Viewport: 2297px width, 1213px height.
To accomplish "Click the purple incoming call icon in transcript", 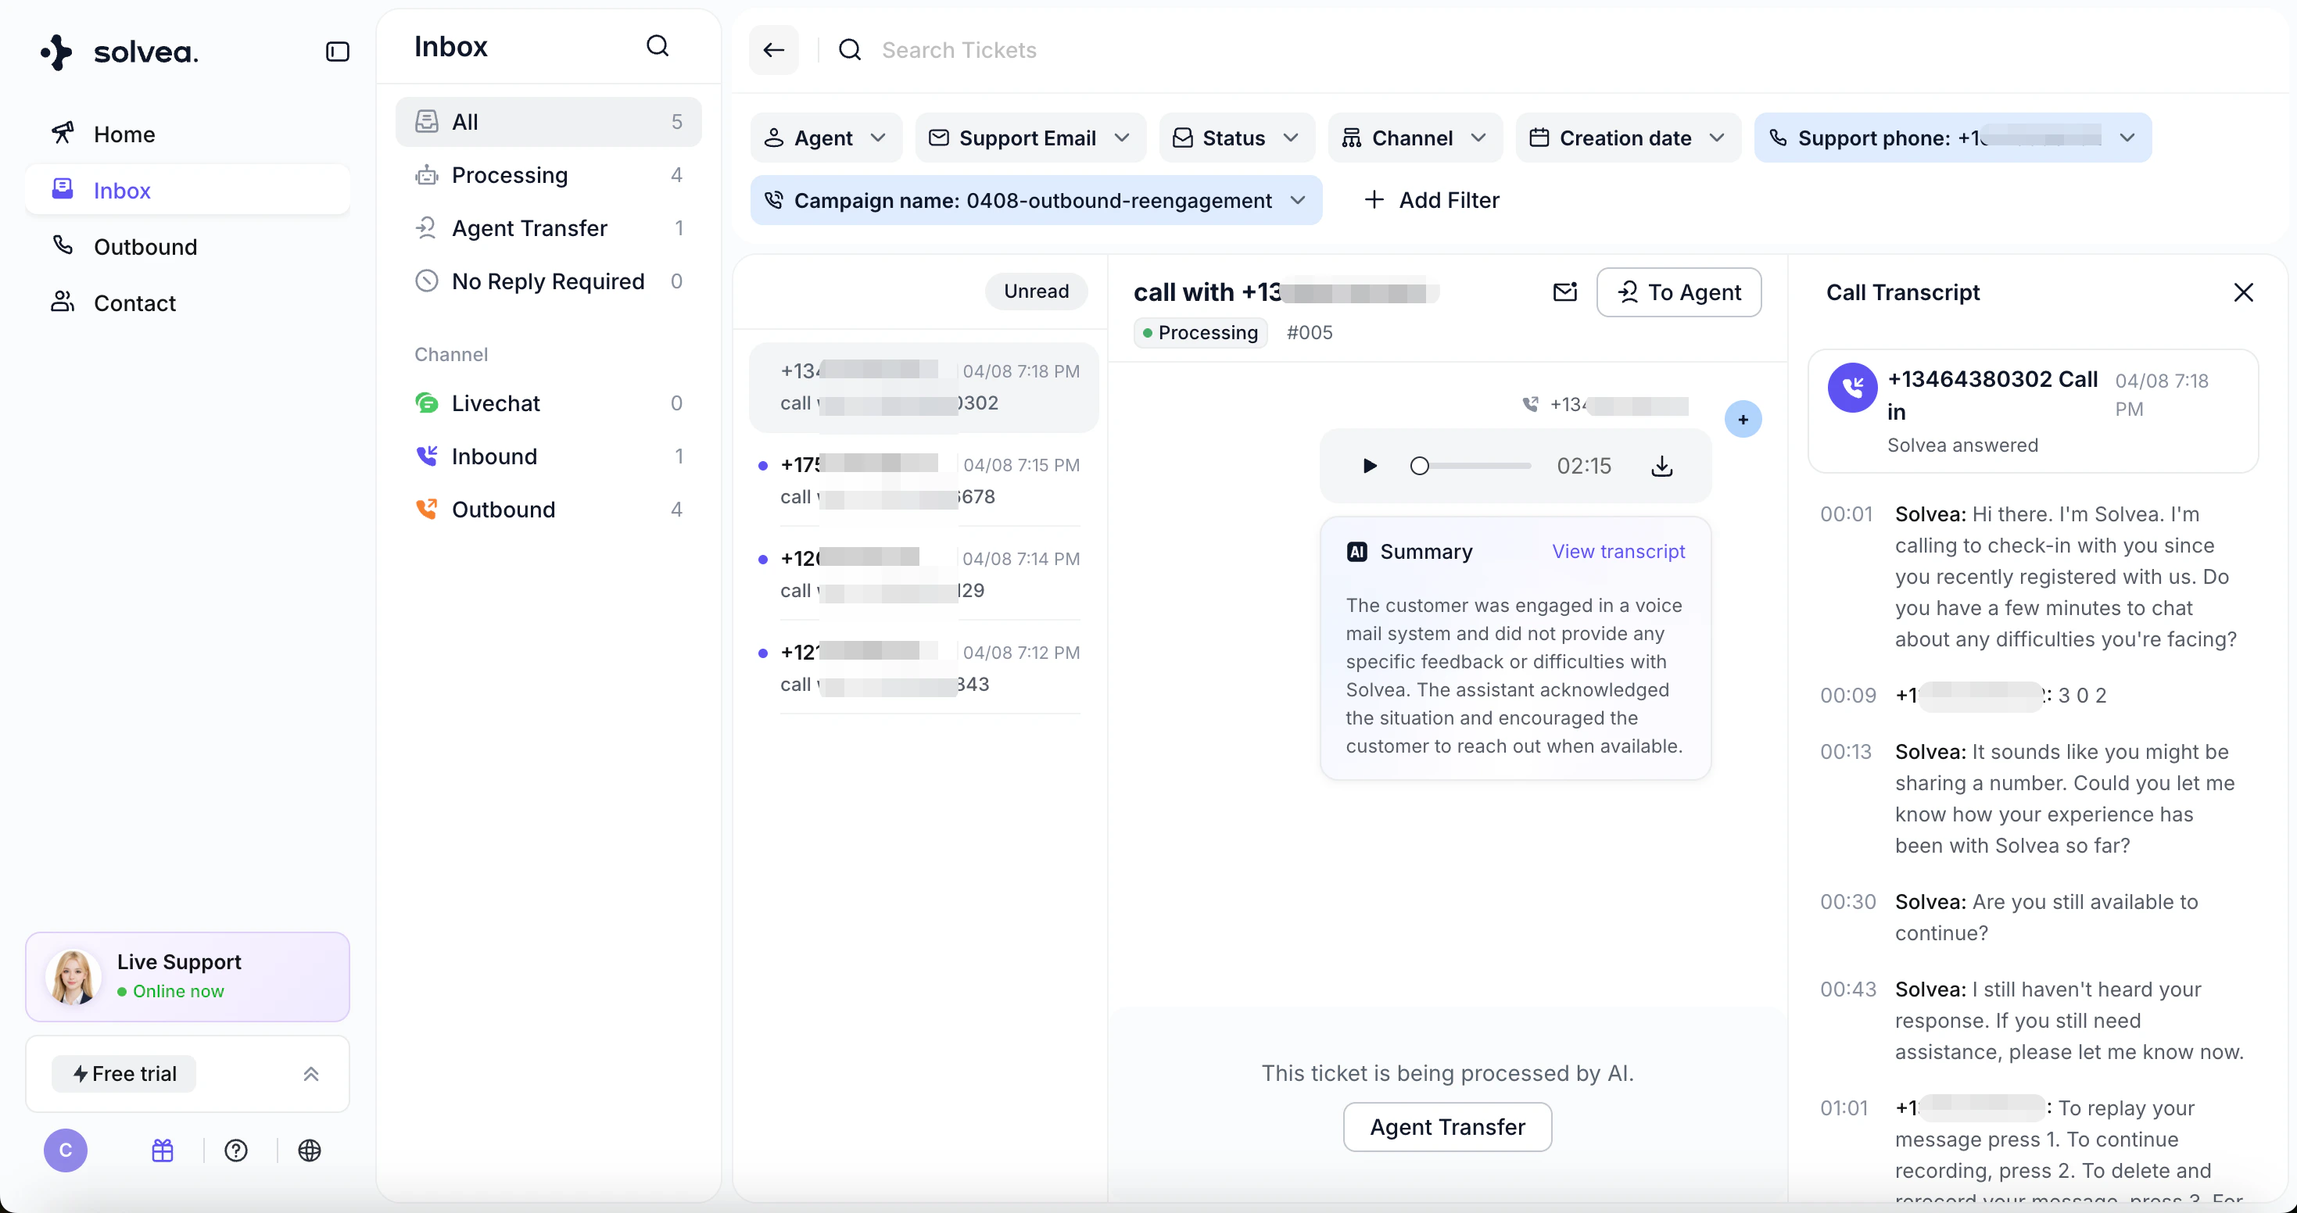I will [x=1852, y=387].
